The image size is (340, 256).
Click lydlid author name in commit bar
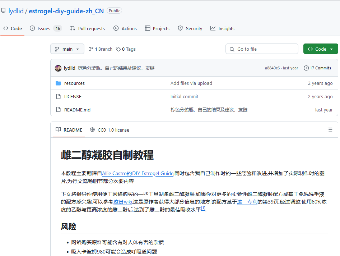70,68
